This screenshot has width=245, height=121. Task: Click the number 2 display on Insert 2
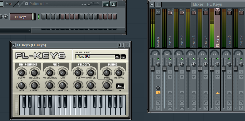point(182,13)
